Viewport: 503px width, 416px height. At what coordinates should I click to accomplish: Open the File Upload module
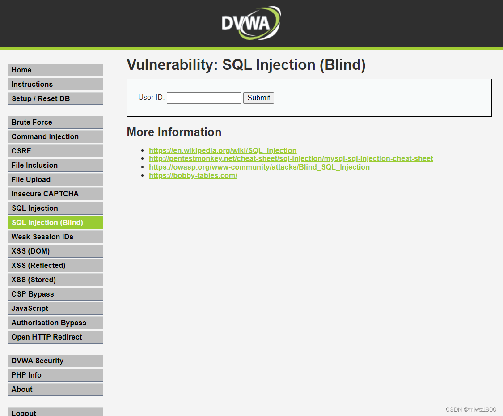(x=55, y=179)
